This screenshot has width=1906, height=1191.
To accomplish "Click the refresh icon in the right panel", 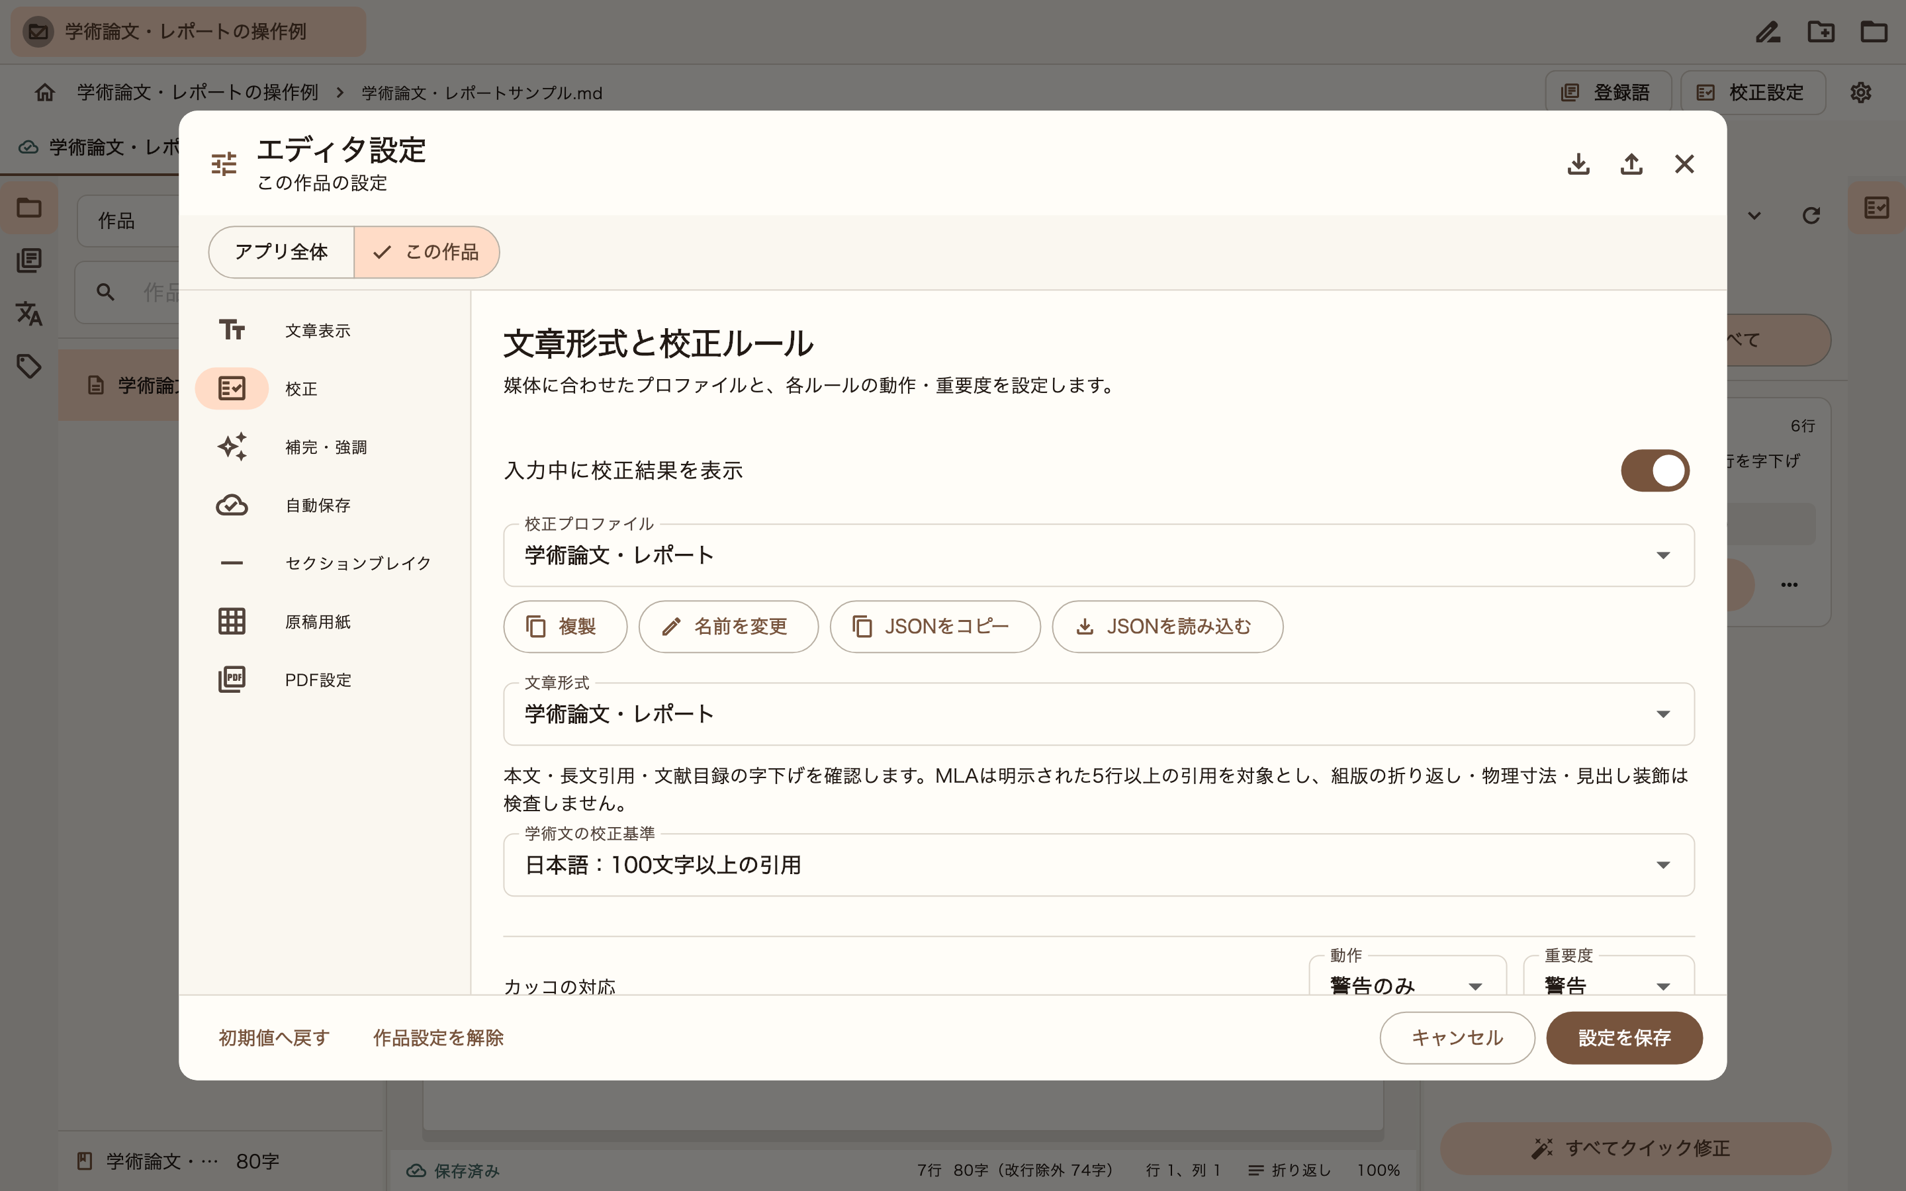I will click(1811, 215).
